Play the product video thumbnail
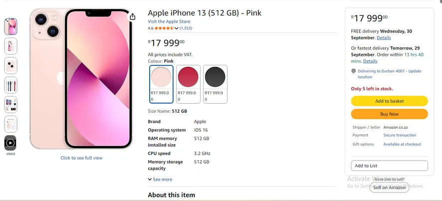 10,143
